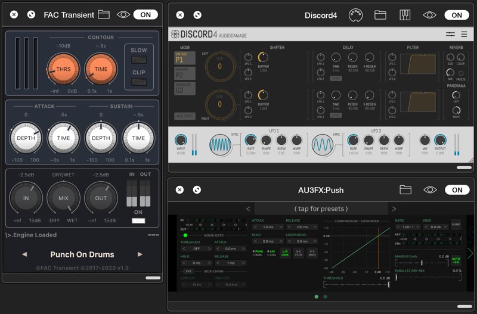Click the L/R LINK button

pyautogui.click(x=285, y=253)
